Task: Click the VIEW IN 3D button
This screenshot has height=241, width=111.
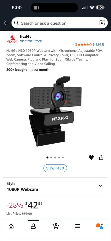Action: (x=55, y=168)
